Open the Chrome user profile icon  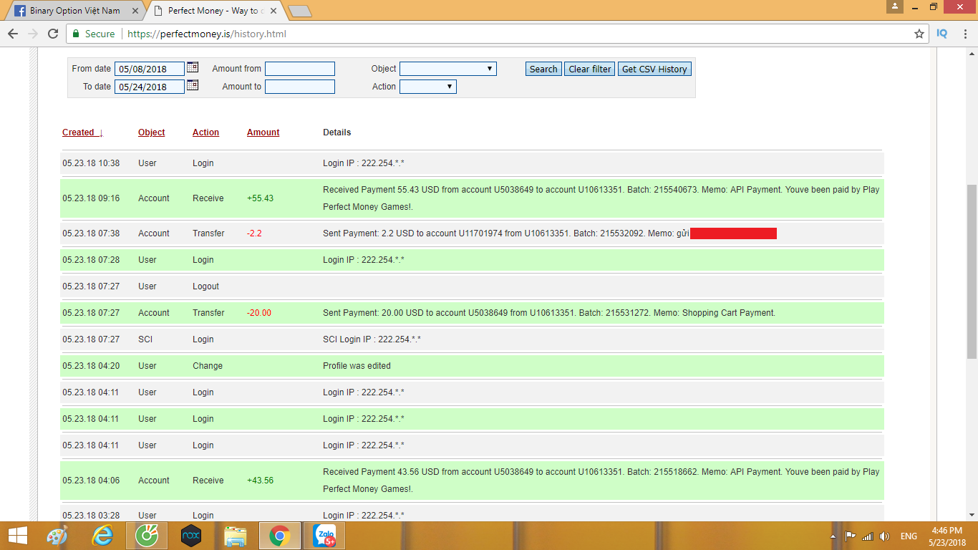coord(894,6)
